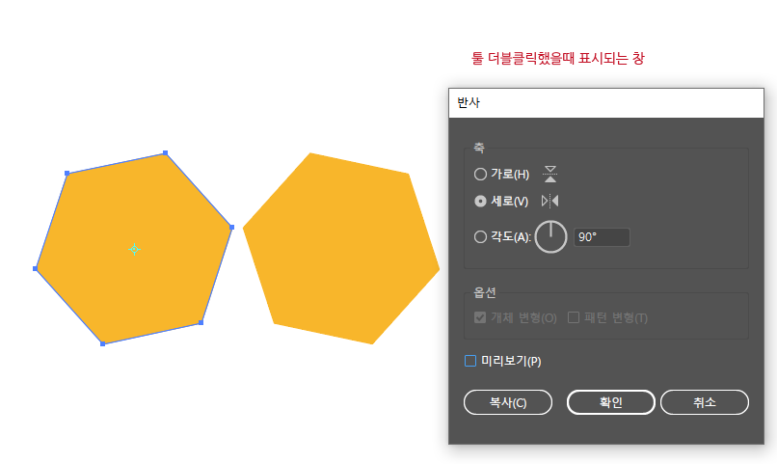Click the 90° angle input field

[x=602, y=237]
